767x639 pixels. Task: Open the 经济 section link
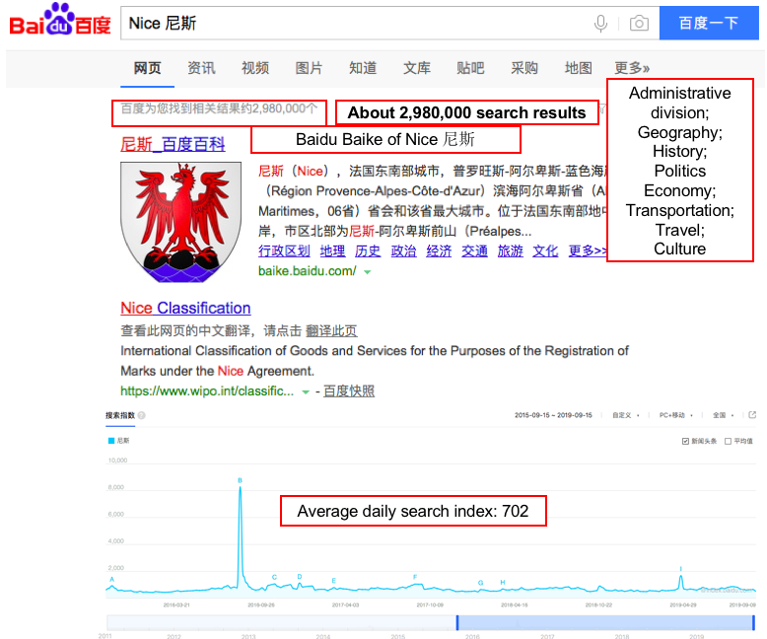(439, 251)
